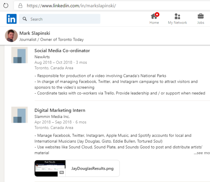This screenshot has height=182, width=210.
Task: Click Mark Slapinski's profile photo
Action: pyautogui.click(x=11, y=36)
